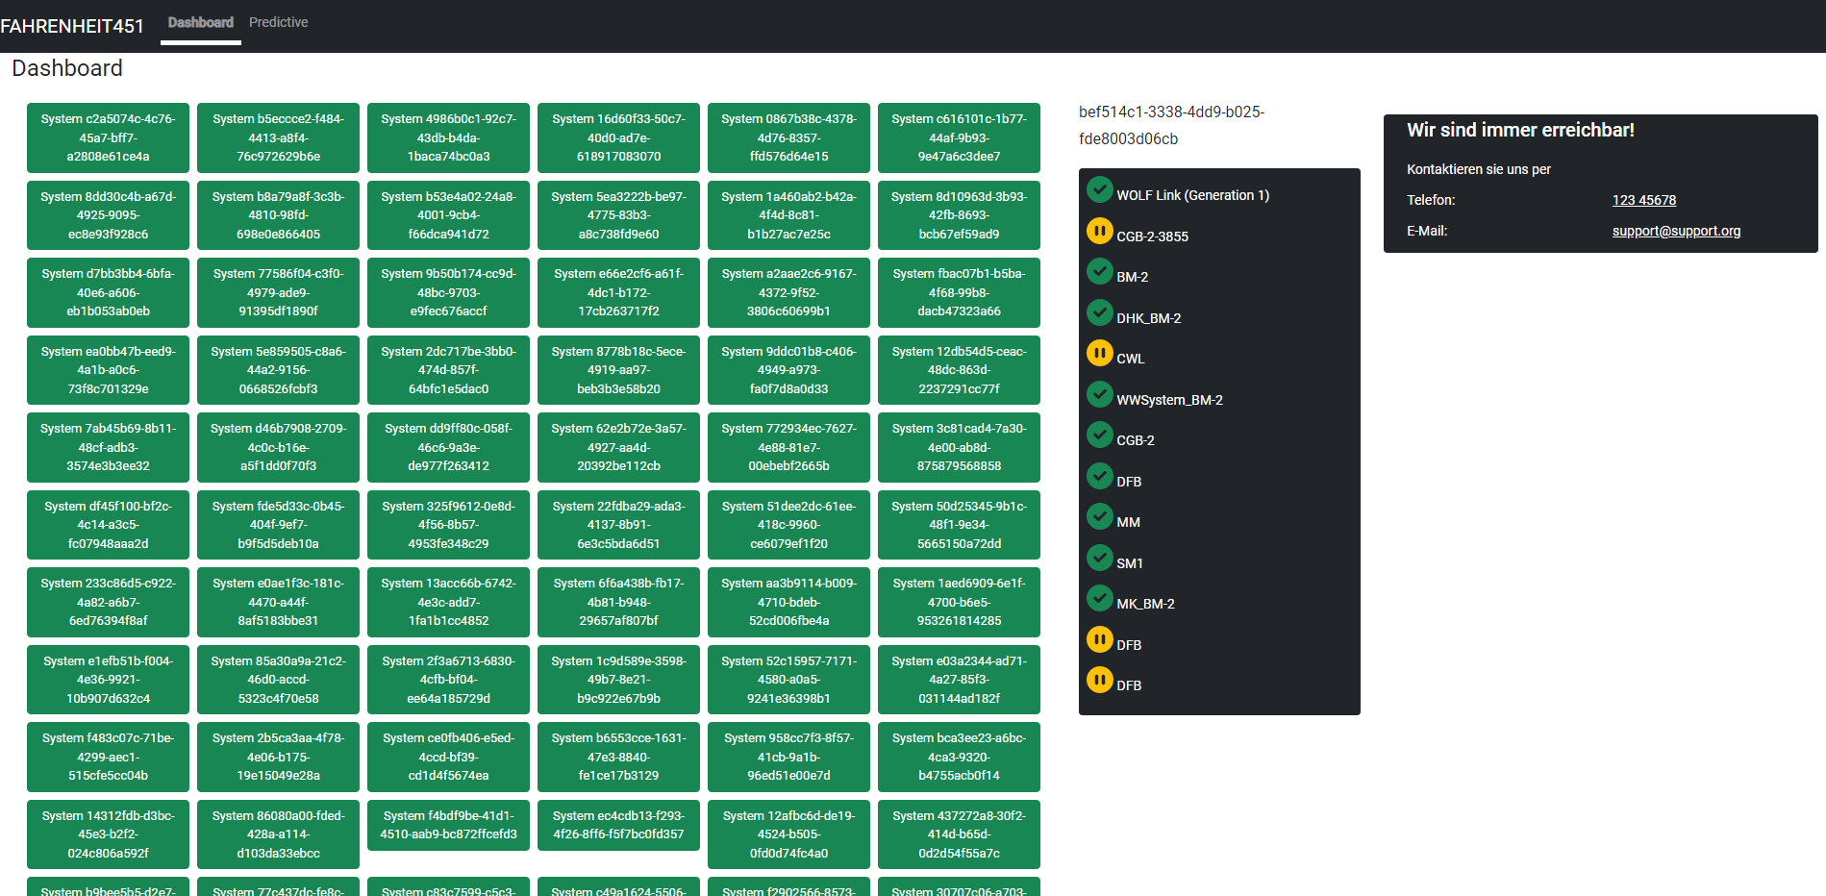The width and height of the screenshot is (1826, 896).
Task: Select the yellow pause icon beside CWL
Action: click(x=1099, y=353)
